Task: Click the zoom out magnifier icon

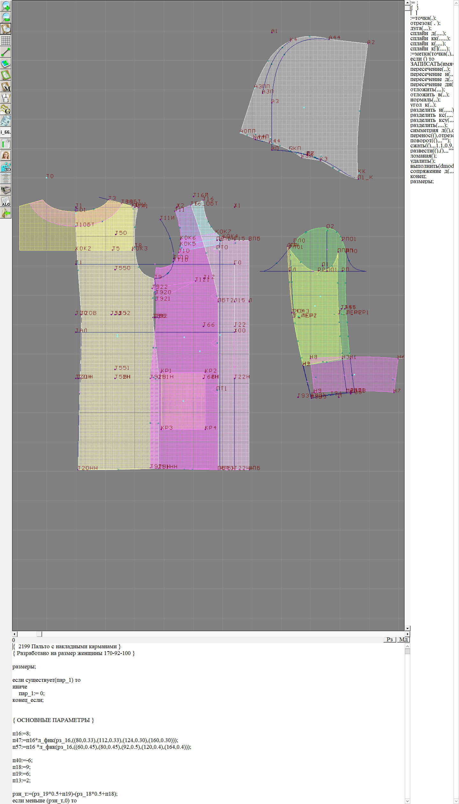Action: [6, 17]
